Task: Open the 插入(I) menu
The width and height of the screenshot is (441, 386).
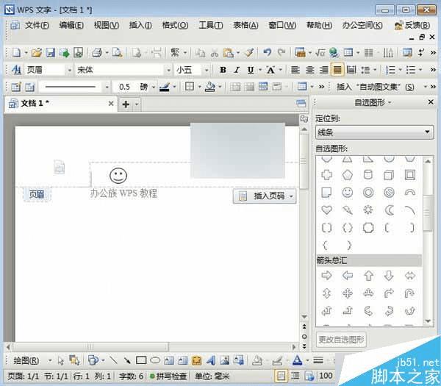Action: click(140, 25)
